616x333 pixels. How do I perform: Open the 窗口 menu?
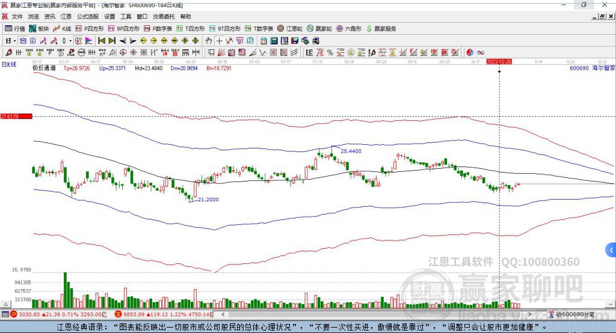pyautogui.click(x=142, y=16)
